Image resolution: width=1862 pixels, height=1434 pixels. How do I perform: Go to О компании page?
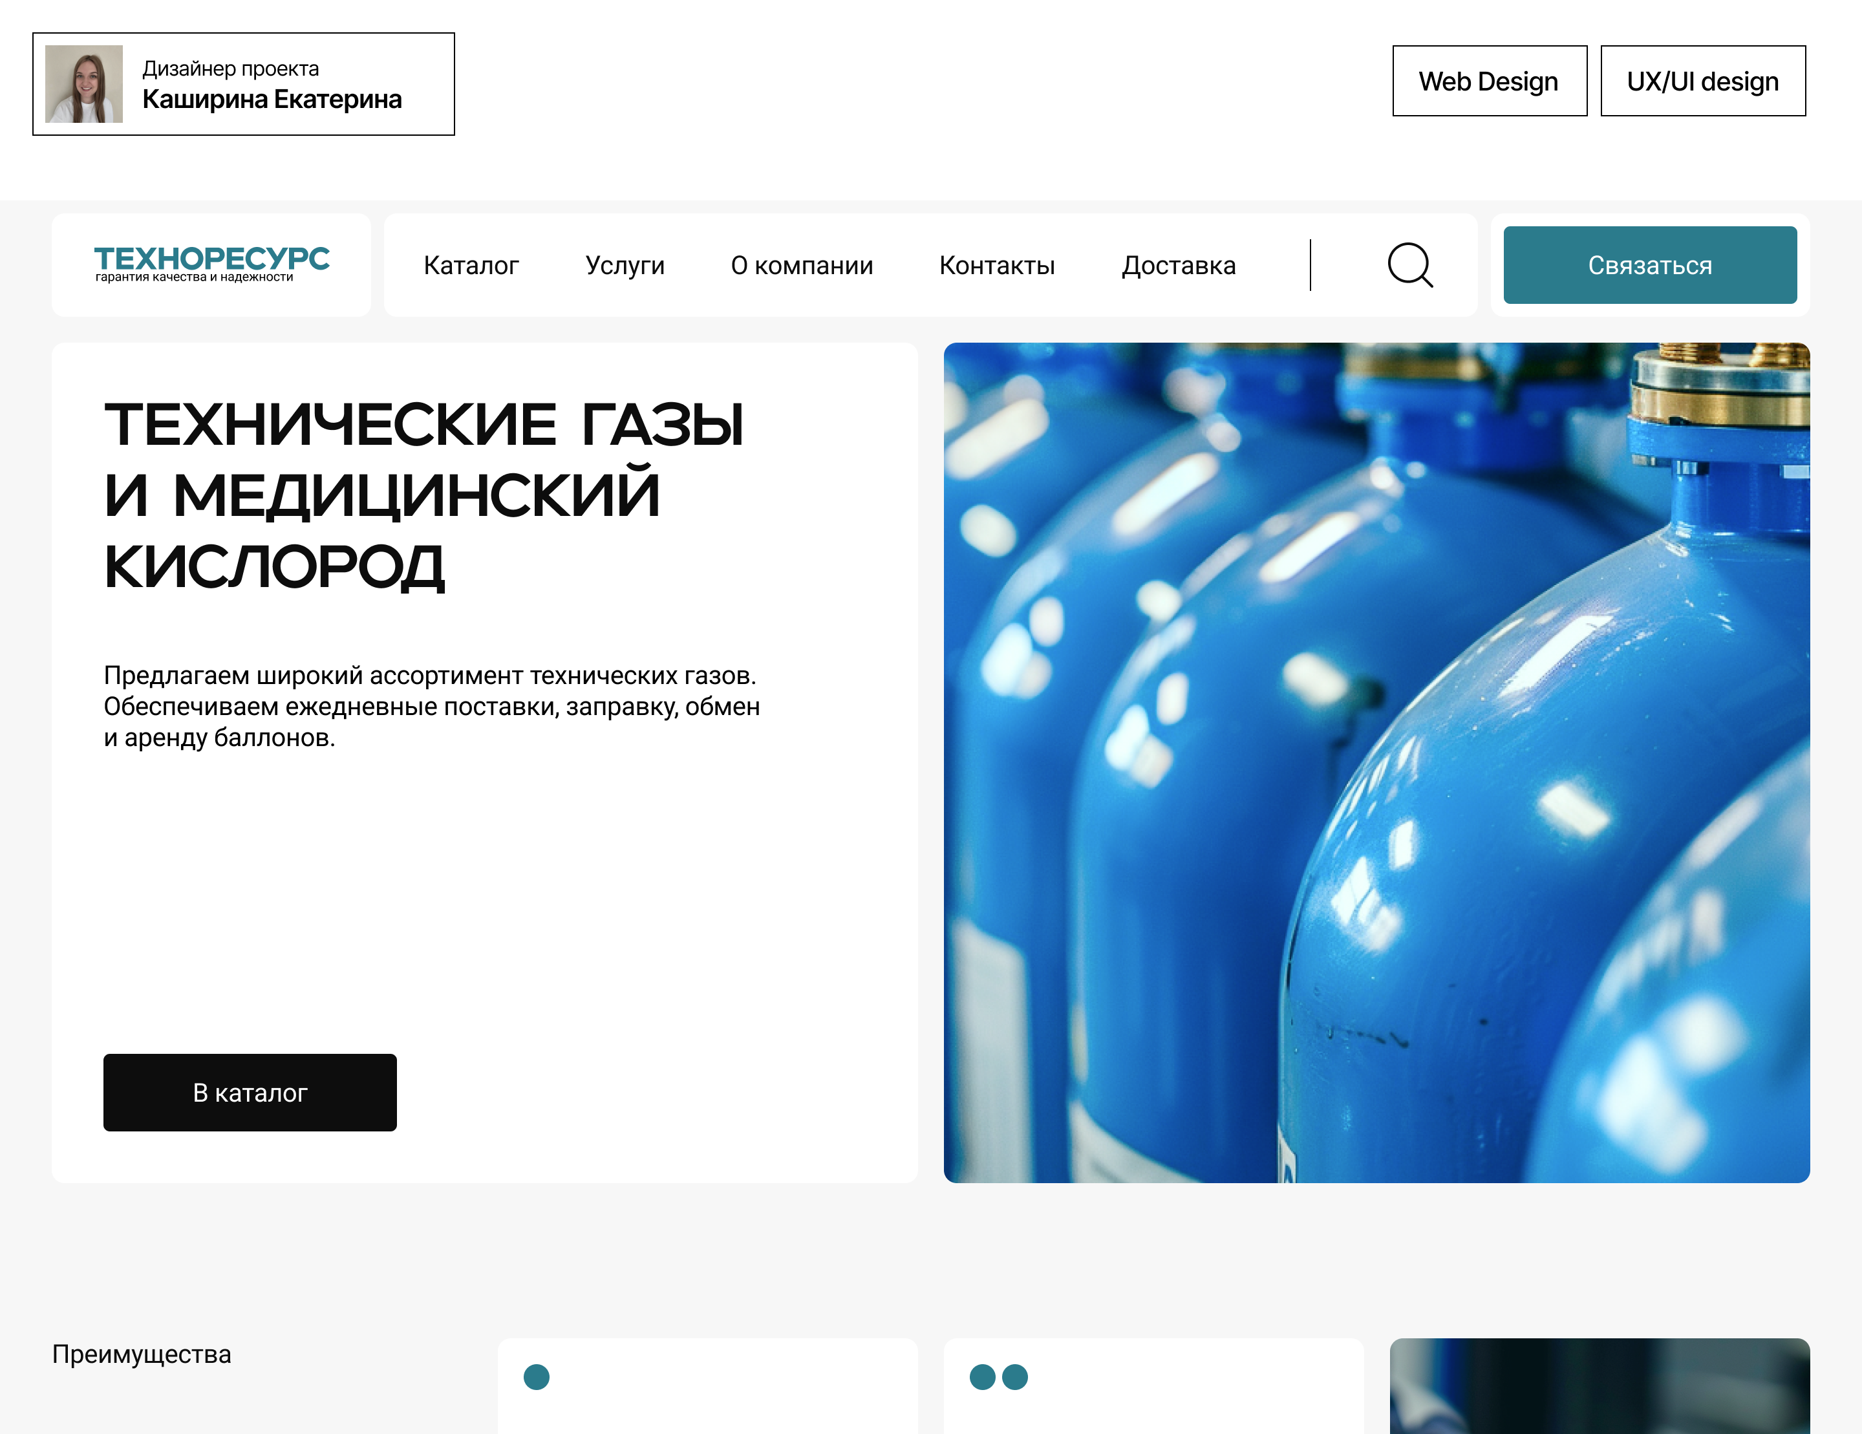pyautogui.click(x=802, y=265)
